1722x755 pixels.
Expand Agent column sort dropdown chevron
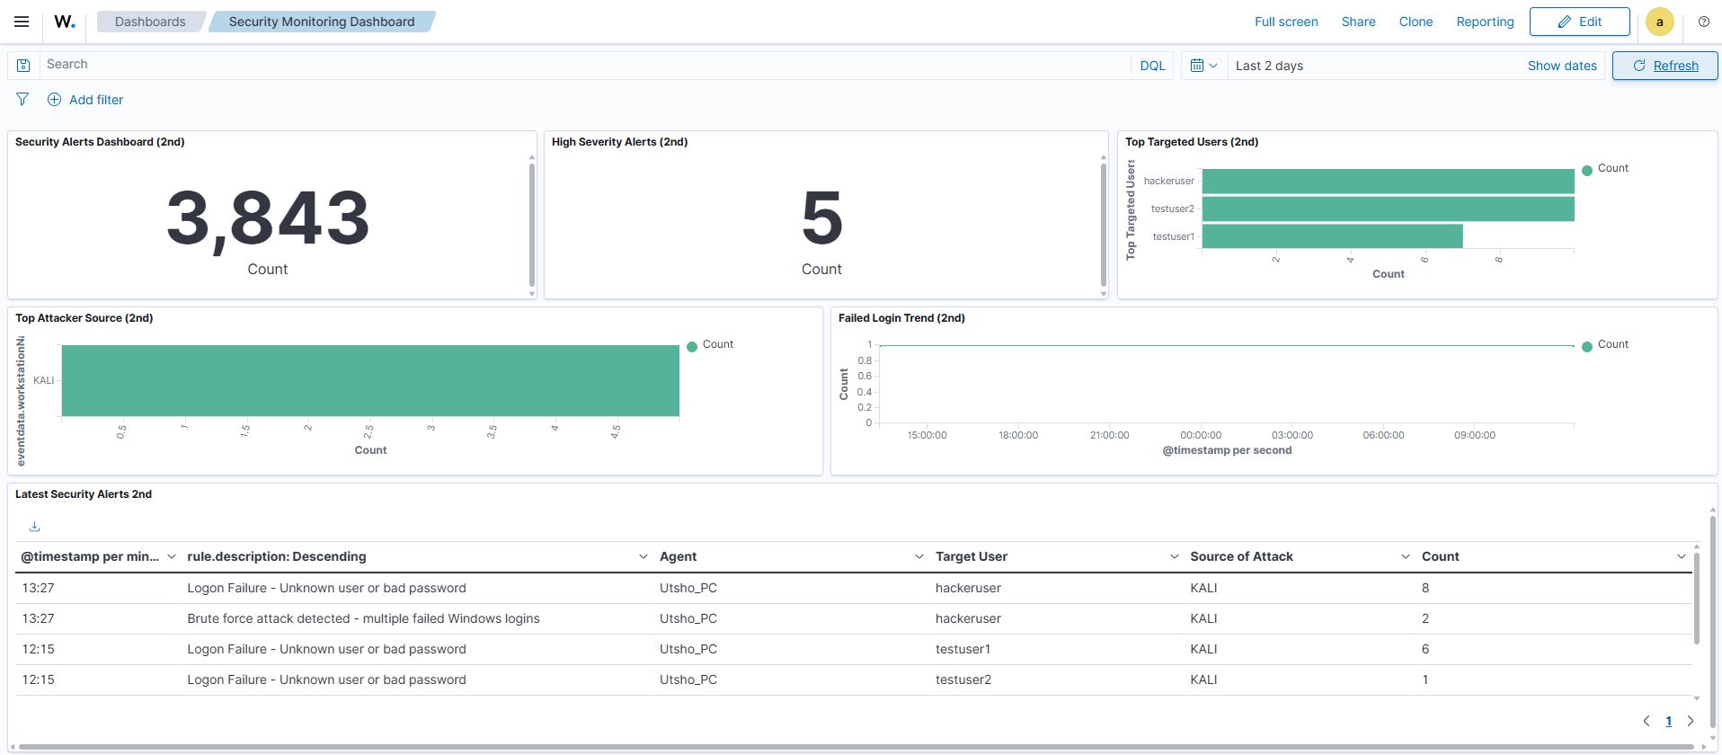pyautogui.click(x=919, y=557)
